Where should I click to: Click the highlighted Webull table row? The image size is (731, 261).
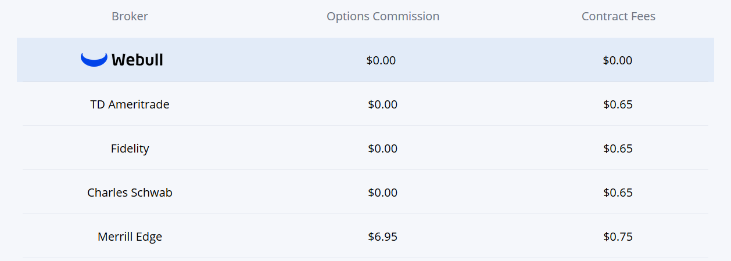point(365,60)
